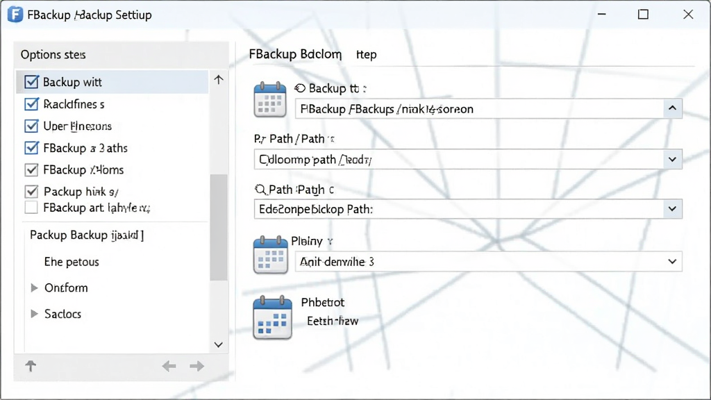Go forward with the right arrow button
The image size is (711, 400).
click(x=196, y=366)
